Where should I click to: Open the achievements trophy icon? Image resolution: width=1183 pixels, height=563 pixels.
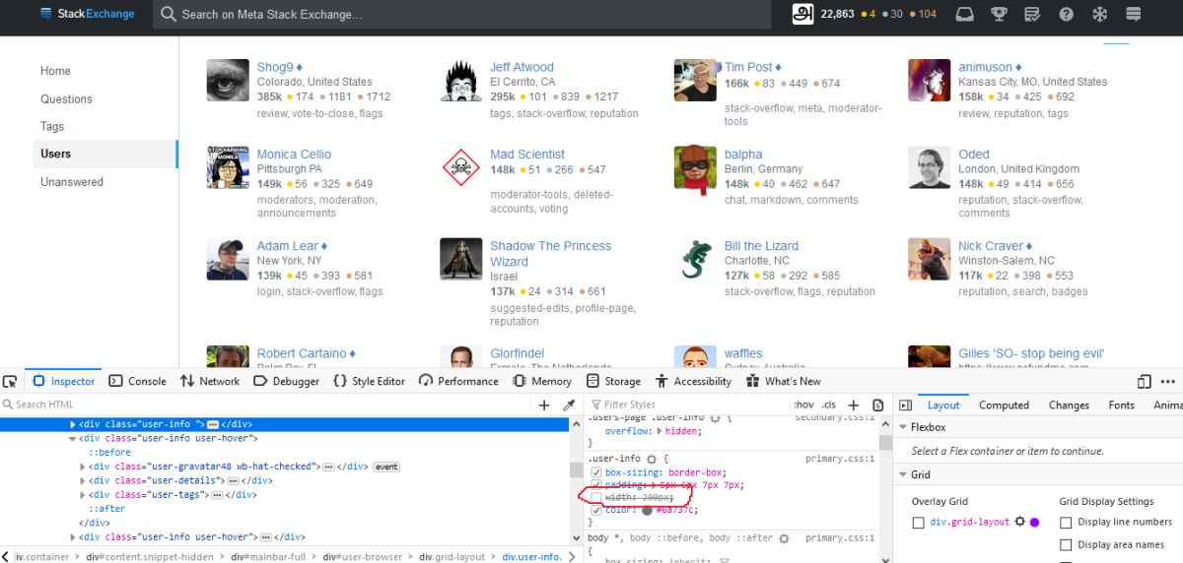tap(999, 14)
